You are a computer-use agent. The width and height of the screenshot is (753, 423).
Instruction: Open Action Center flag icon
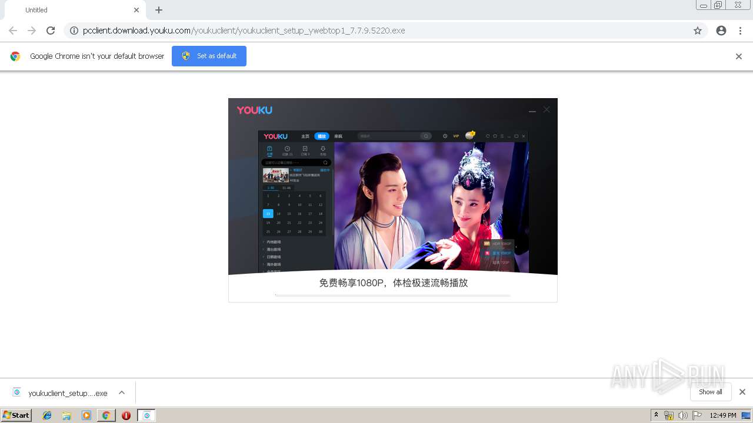pyautogui.click(x=697, y=415)
